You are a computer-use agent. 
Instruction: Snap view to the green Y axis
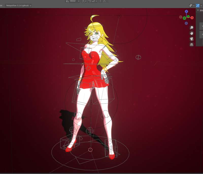(x=188, y=16)
